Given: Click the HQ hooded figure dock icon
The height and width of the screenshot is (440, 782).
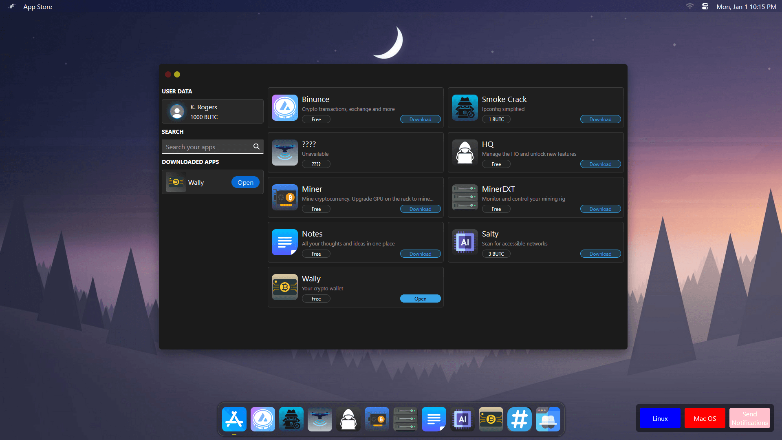Looking at the screenshot, I should [x=348, y=419].
